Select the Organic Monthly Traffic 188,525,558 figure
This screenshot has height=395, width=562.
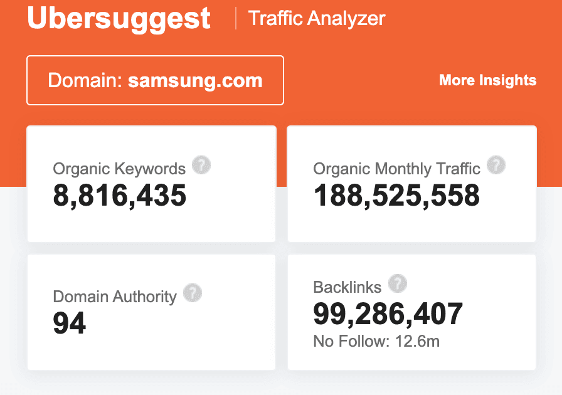click(396, 196)
